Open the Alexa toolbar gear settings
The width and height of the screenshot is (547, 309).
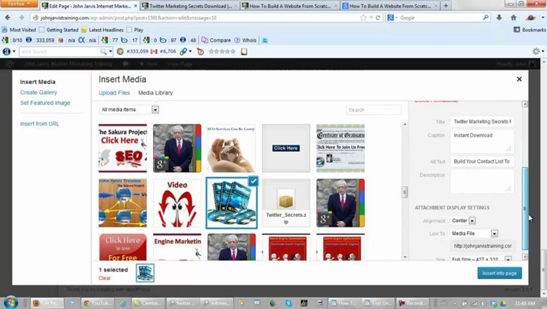click(x=536, y=51)
